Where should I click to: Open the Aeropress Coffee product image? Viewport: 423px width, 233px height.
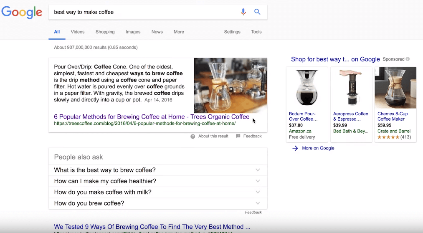(351, 88)
